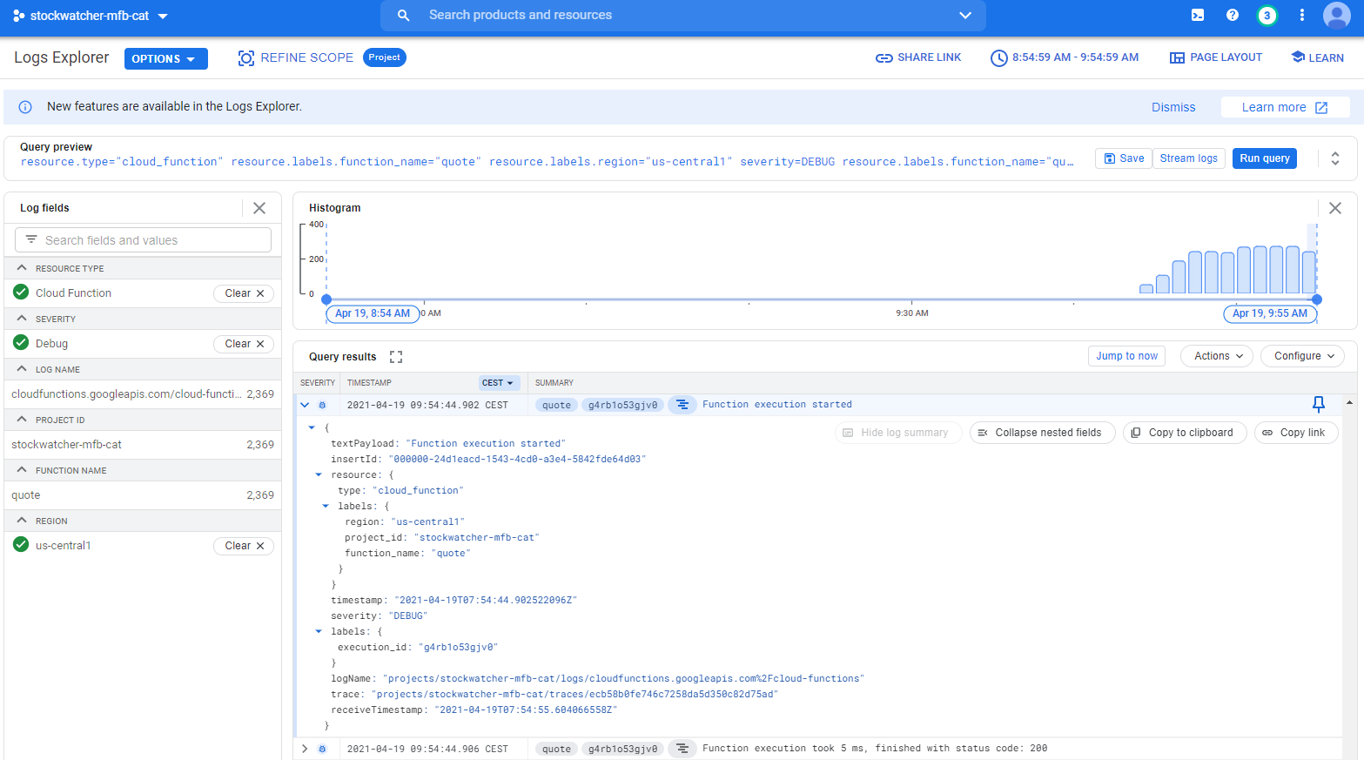Uncheck the Cloud Function resource type filter
1364x760 pixels.
click(x=22, y=293)
